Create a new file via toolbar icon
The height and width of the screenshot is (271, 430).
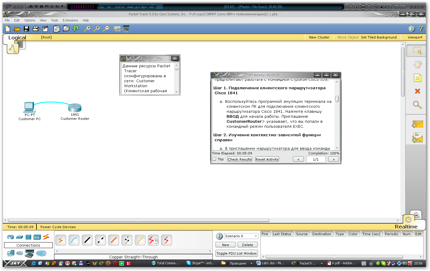point(8,29)
